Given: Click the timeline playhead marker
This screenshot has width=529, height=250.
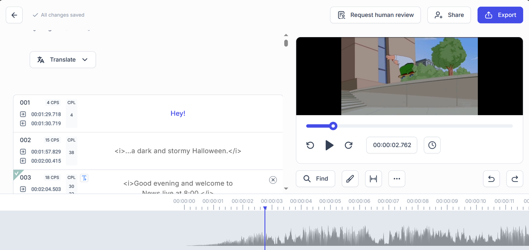Looking at the screenshot, I should (x=265, y=208).
